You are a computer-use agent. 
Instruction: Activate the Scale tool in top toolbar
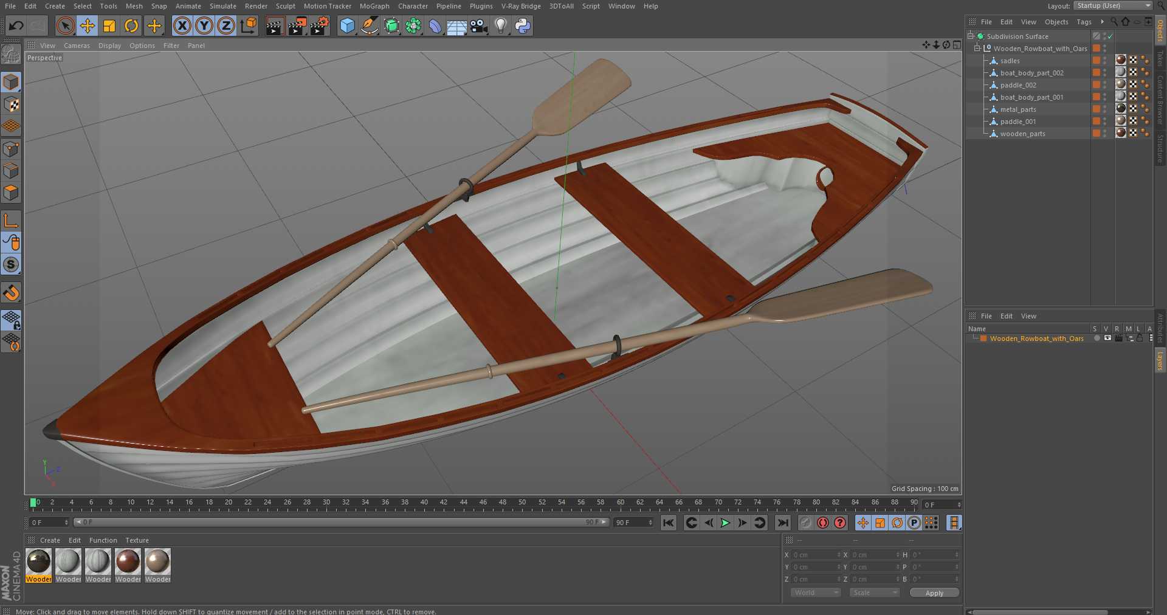click(109, 26)
